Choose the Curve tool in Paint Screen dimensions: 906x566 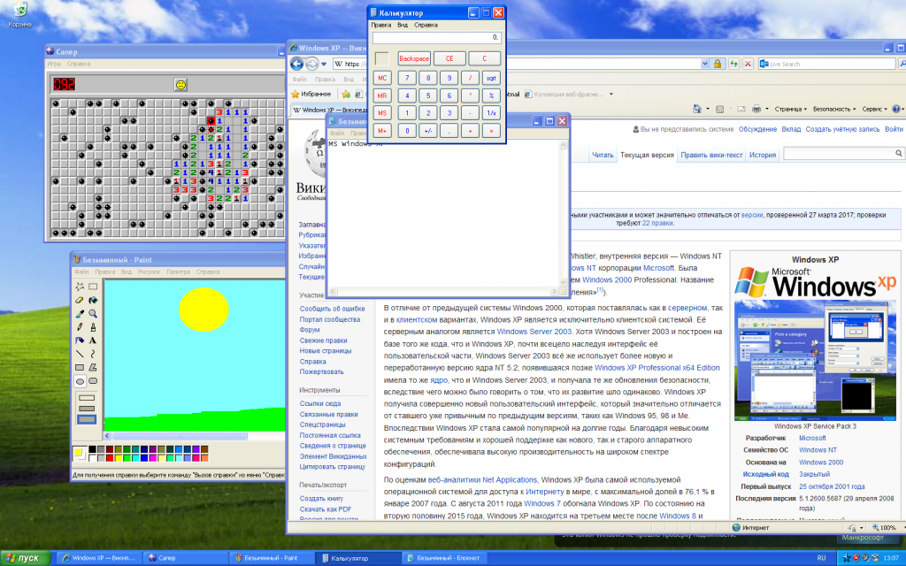click(x=92, y=354)
